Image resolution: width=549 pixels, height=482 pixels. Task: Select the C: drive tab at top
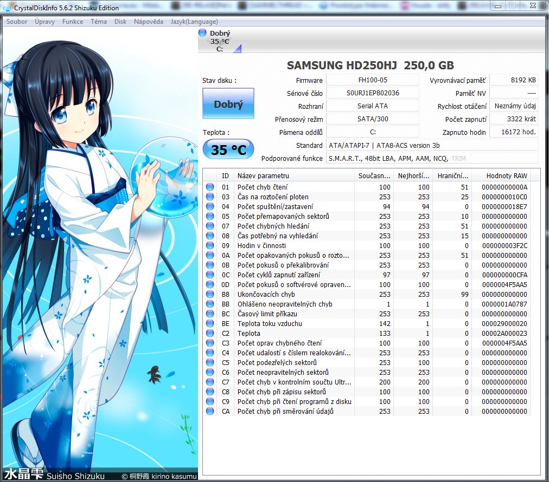click(220, 41)
